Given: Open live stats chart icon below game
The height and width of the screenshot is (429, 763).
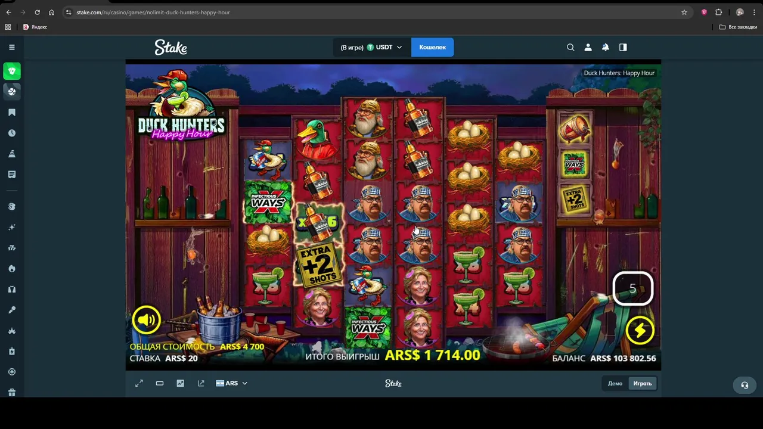Looking at the screenshot, I should [x=180, y=383].
